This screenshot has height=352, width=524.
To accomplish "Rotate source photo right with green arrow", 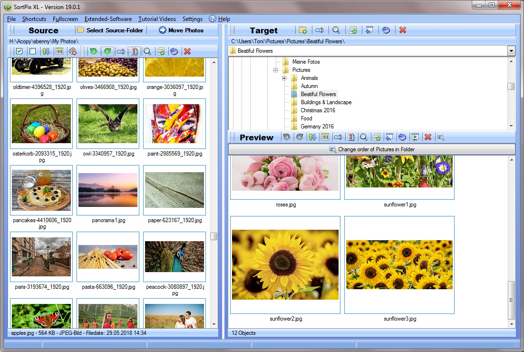I will pos(107,51).
